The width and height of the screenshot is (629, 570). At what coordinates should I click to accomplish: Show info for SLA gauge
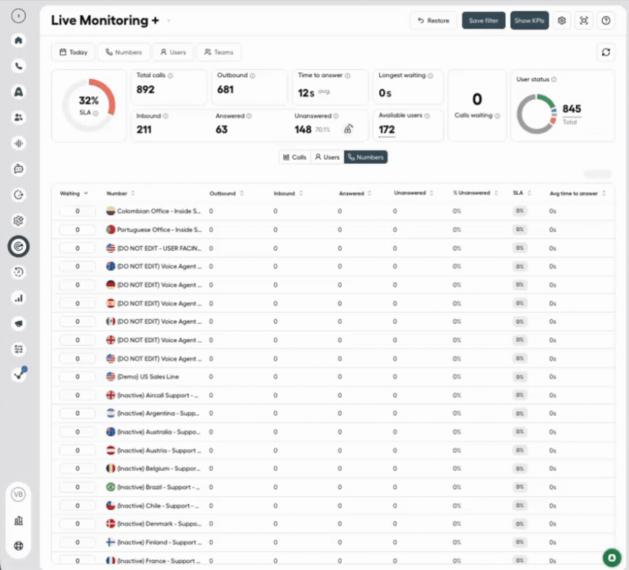click(x=96, y=113)
